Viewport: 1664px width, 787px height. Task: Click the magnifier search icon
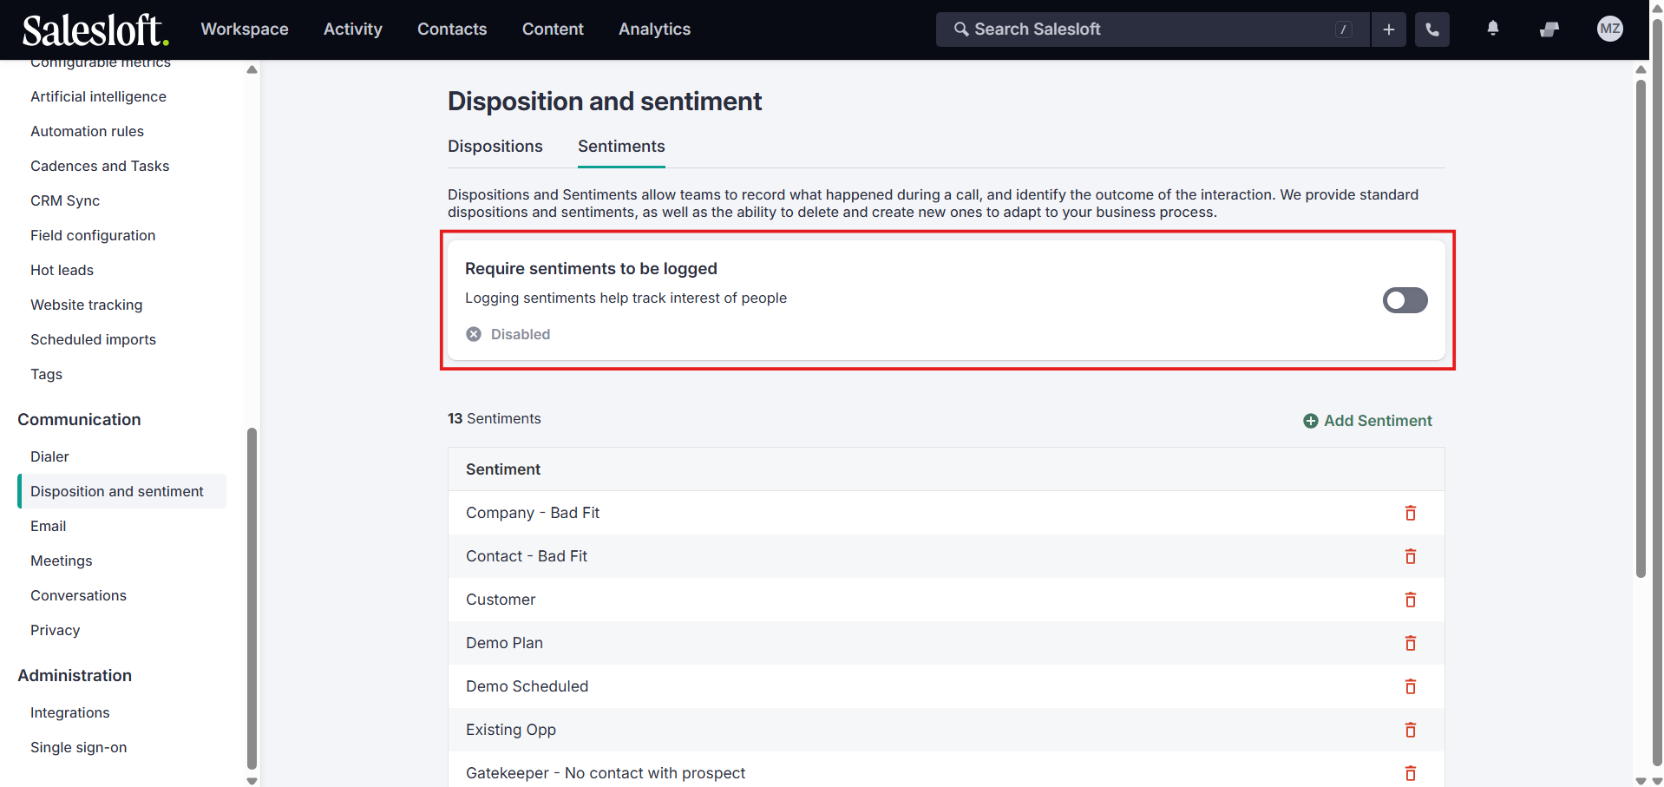click(961, 30)
